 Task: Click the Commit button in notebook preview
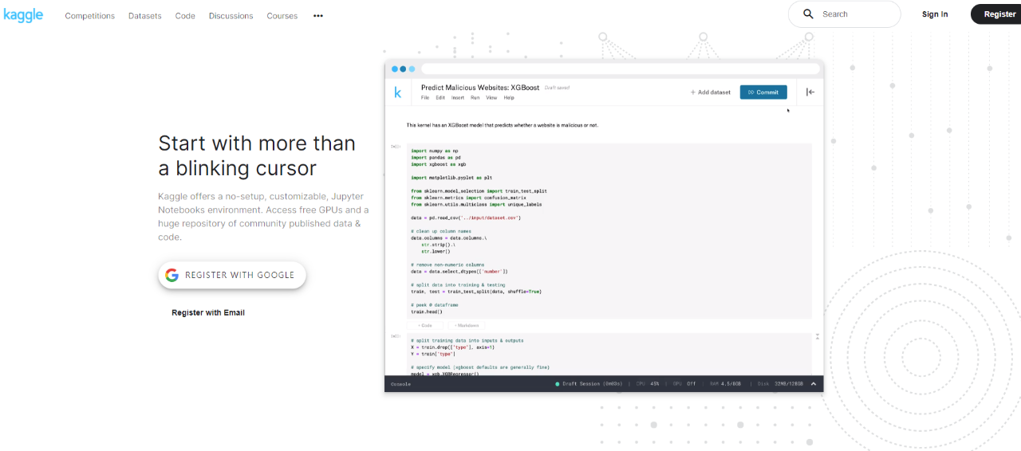[763, 92]
